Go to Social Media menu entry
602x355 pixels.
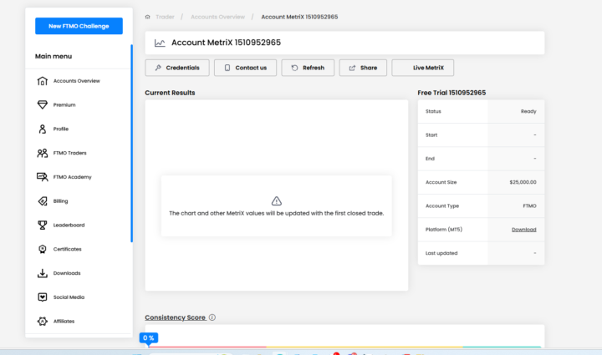(x=69, y=297)
